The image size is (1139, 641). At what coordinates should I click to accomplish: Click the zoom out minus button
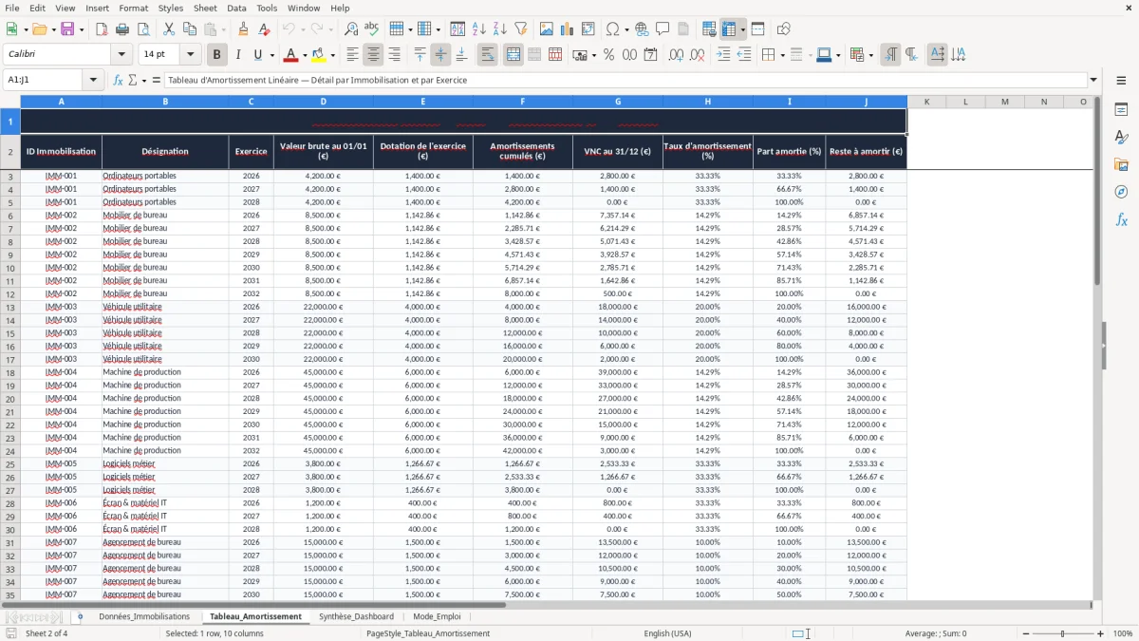point(1026,633)
